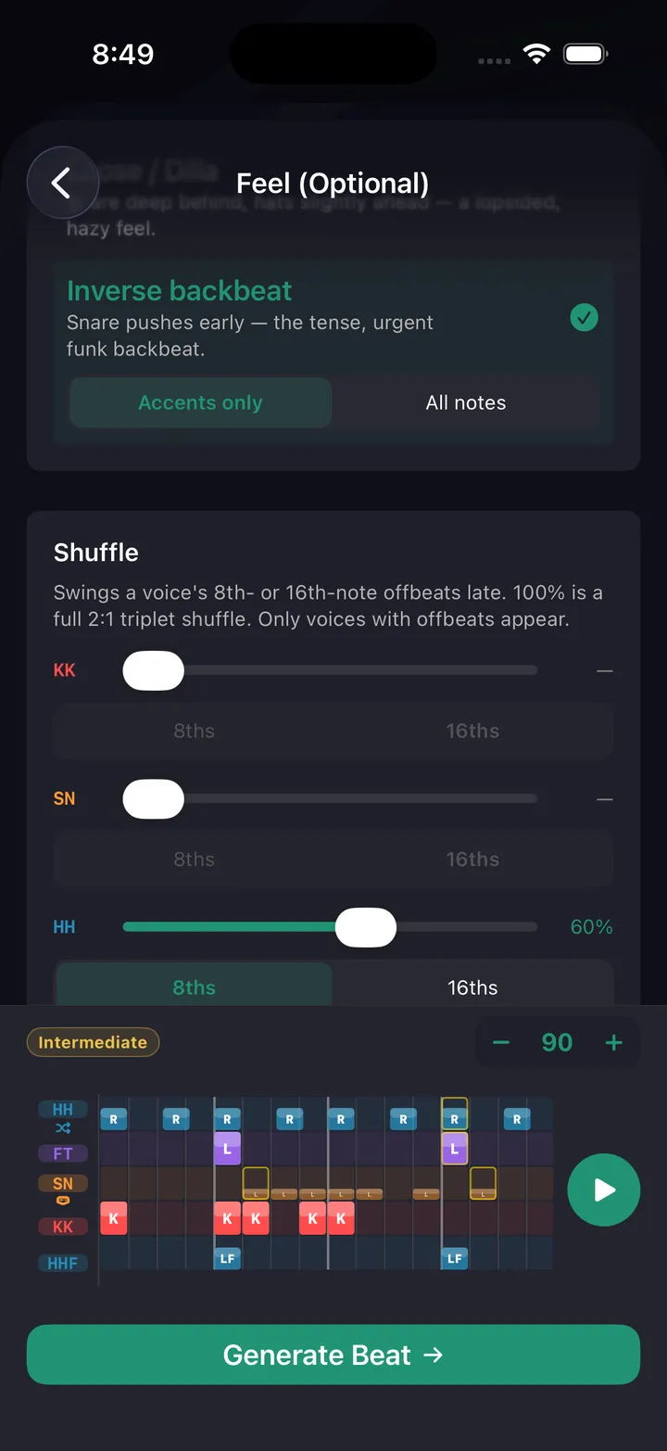Choose Accents only option
Image resolution: width=667 pixels, height=1451 pixels.
pos(201,402)
